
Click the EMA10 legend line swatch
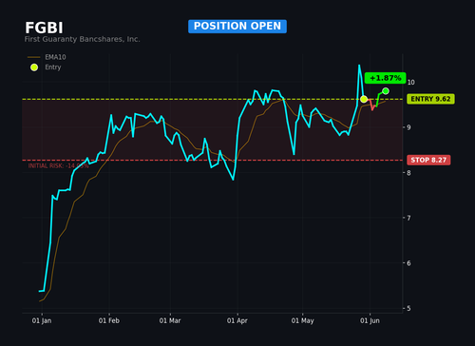tap(34, 57)
